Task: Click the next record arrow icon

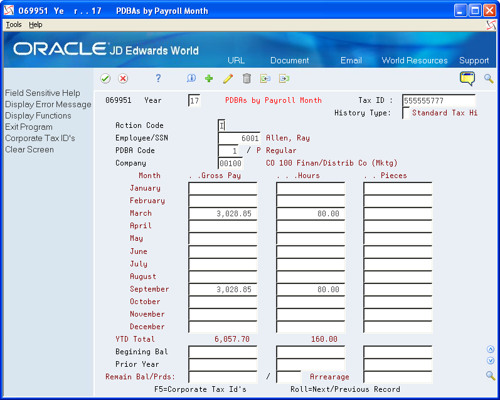Action: [x=284, y=78]
